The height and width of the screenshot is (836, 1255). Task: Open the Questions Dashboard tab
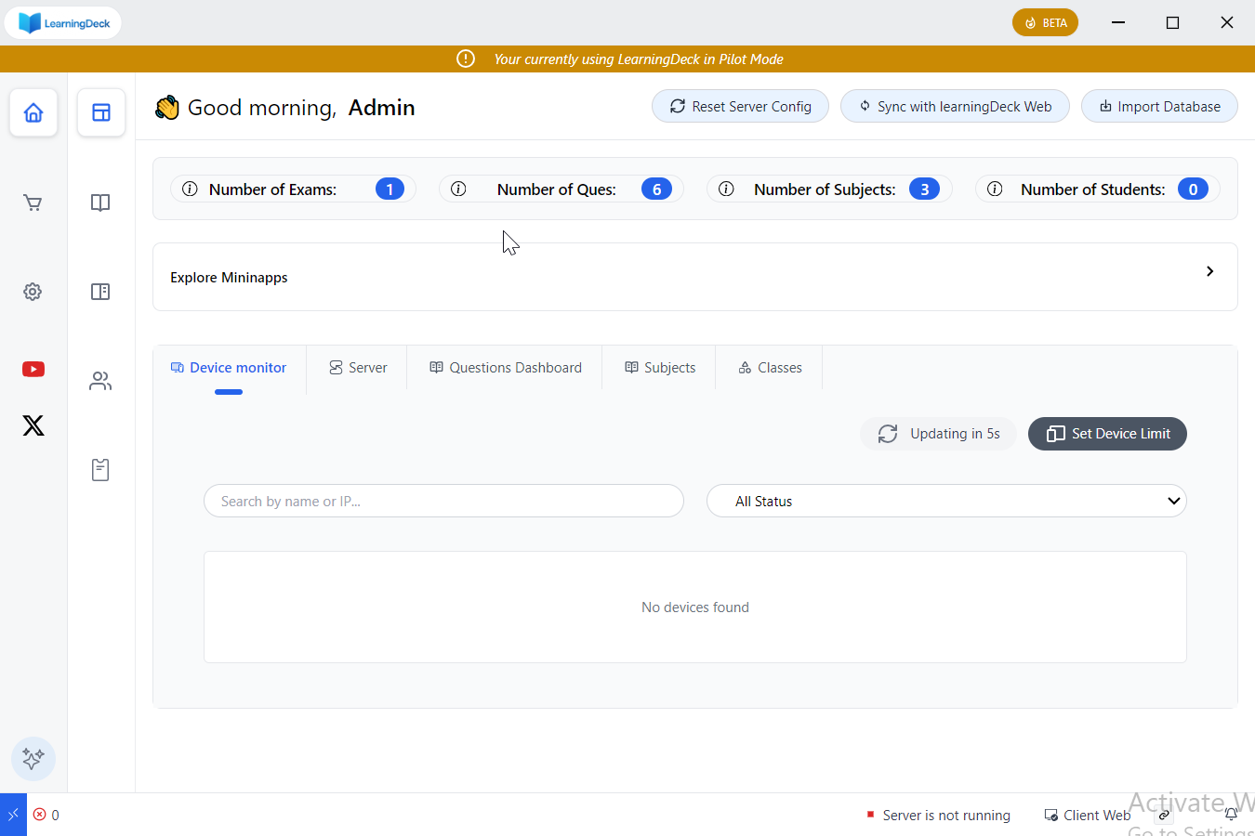pos(506,368)
